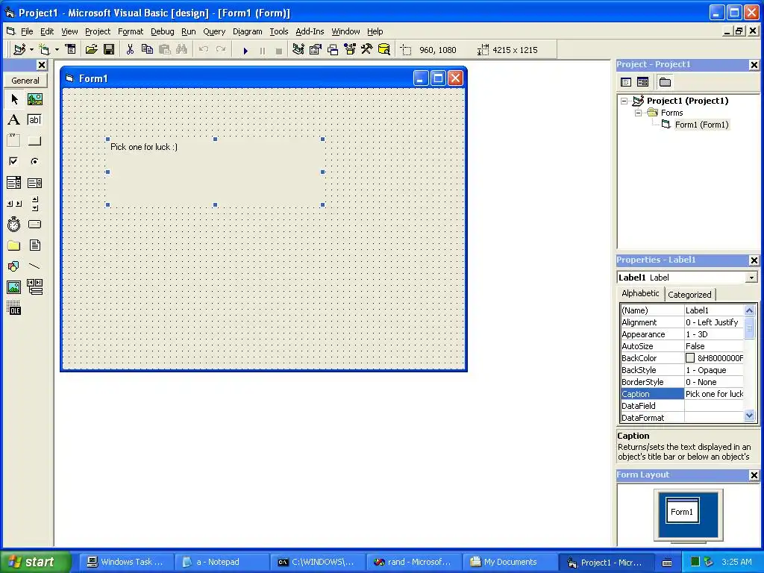Click the BackColor color swatch
764x573 pixels.
pyautogui.click(x=690, y=358)
